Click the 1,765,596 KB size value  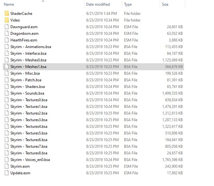[173, 160]
